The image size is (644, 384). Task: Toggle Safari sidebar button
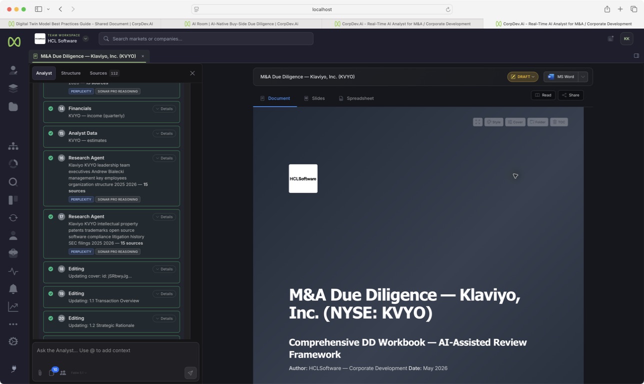pyautogui.click(x=38, y=9)
